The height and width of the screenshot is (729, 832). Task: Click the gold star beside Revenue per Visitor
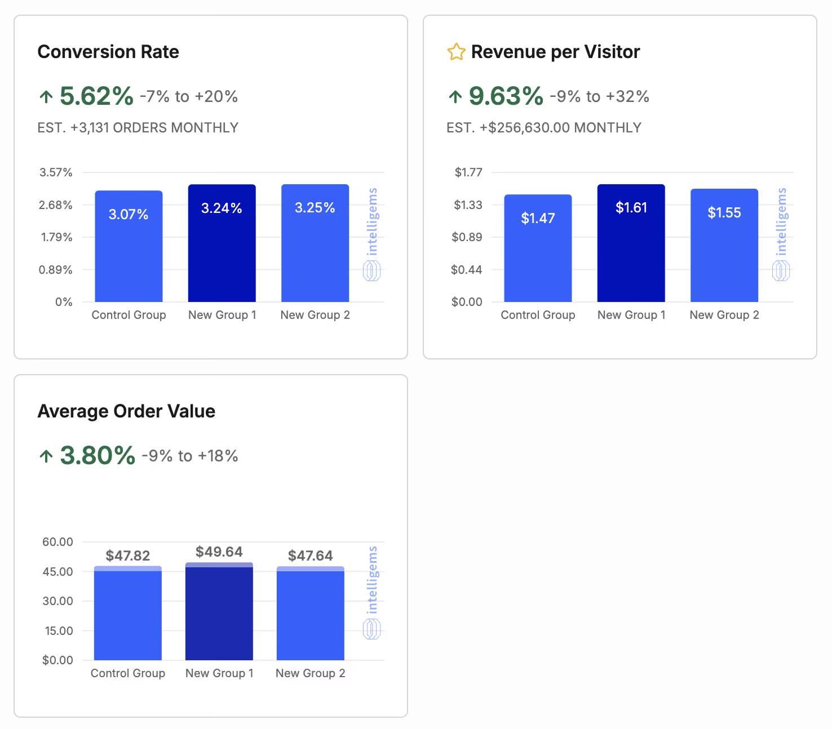click(x=456, y=52)
